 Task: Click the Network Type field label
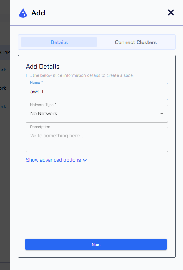[x=43, y=105]
